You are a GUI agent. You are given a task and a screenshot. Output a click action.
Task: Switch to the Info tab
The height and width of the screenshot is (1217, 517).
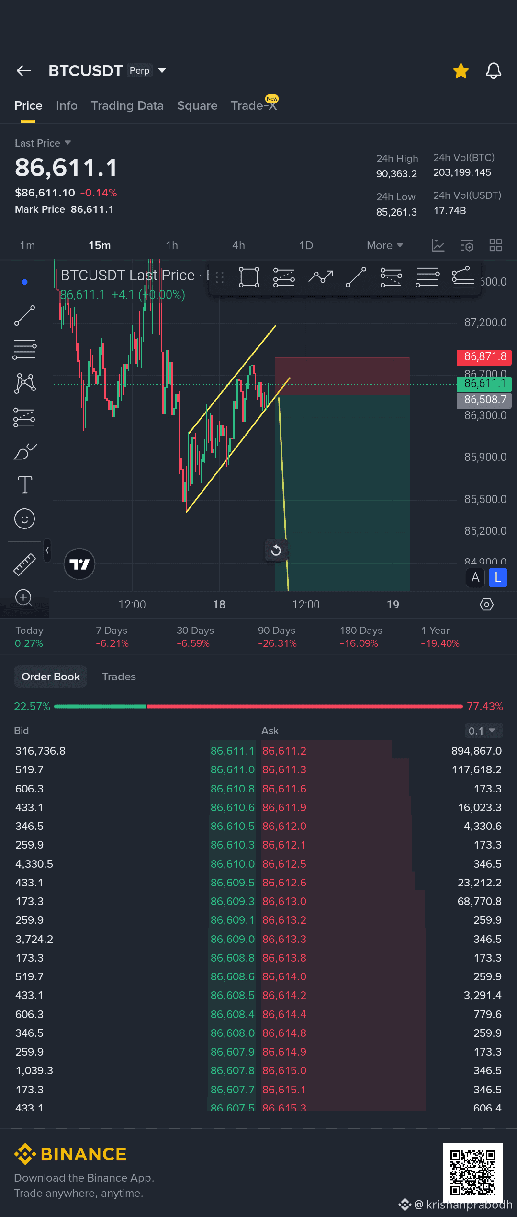[x=67, y=105]
